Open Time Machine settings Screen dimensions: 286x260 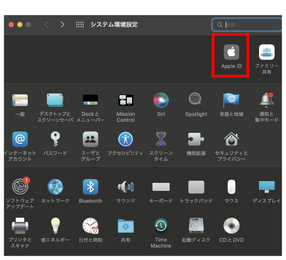coord(161,226)
